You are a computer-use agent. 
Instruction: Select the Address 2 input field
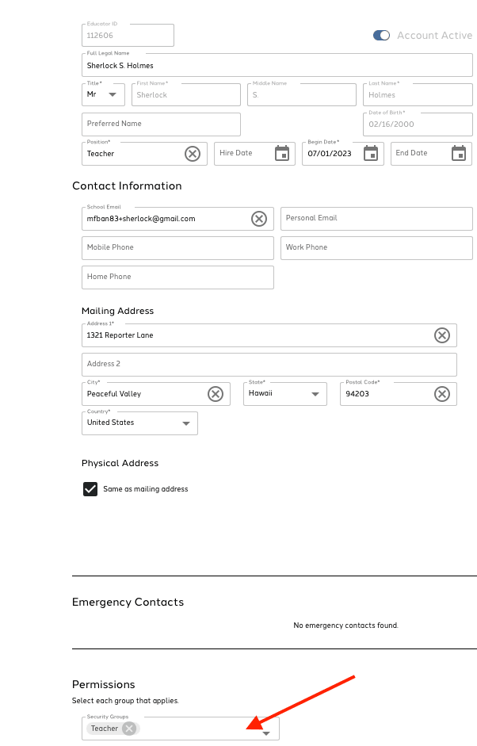269,365
